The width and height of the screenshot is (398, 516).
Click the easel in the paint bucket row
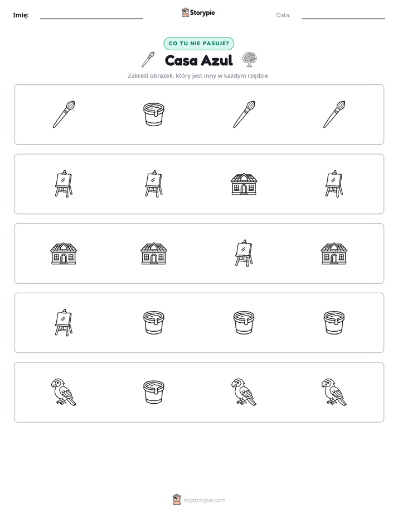64,323
